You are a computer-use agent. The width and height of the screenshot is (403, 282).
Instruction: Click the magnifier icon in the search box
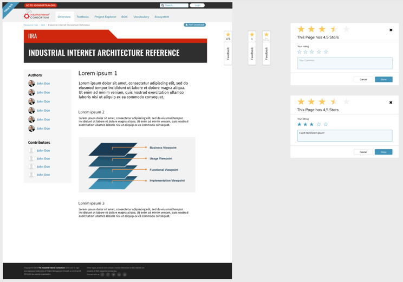click(x=162, y=5)
